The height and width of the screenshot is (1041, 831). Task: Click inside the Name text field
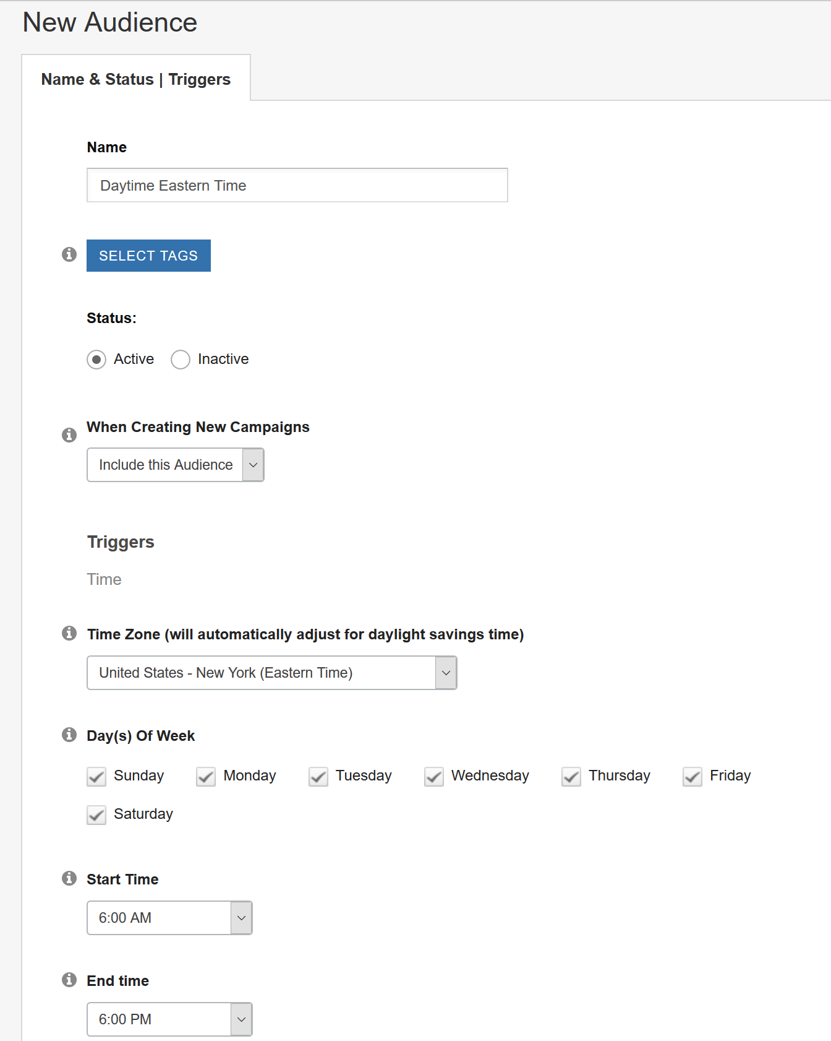(x=297, y=185)
